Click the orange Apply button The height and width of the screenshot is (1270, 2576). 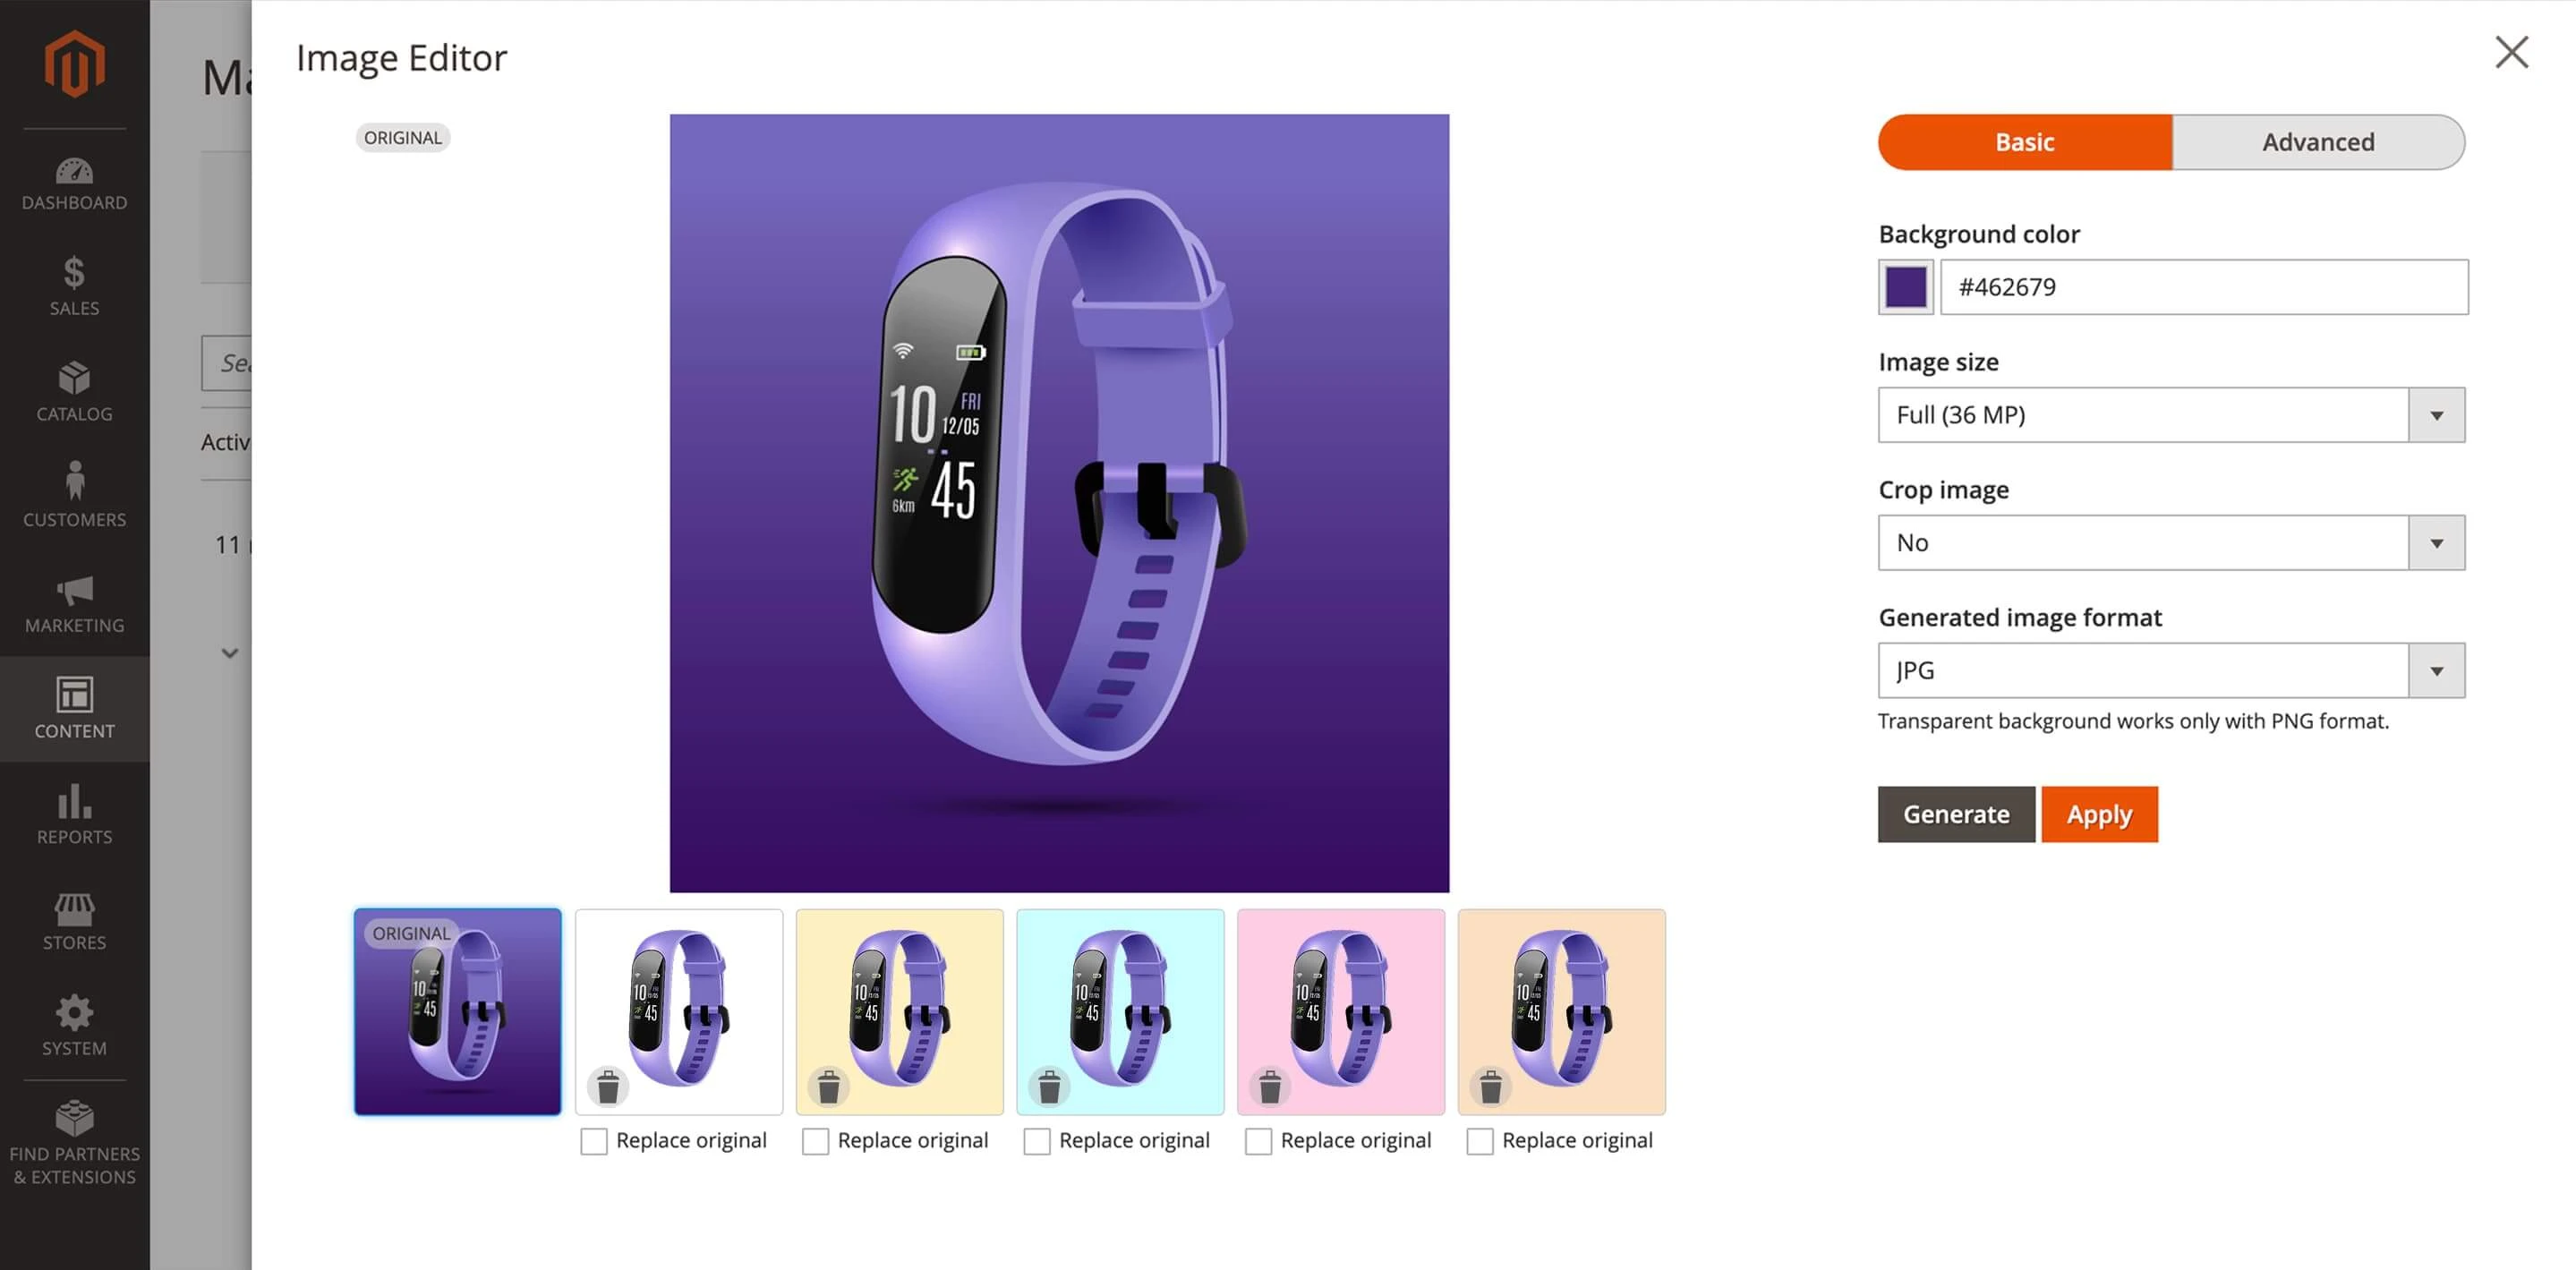click(2099, 814)
